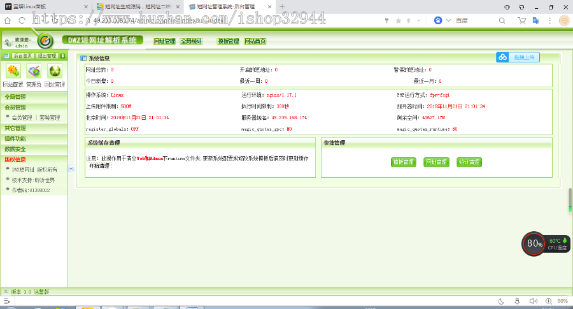
Task: Open 网站首页 in top navigation
Action: pyautogui.click(x=255, y=41)
